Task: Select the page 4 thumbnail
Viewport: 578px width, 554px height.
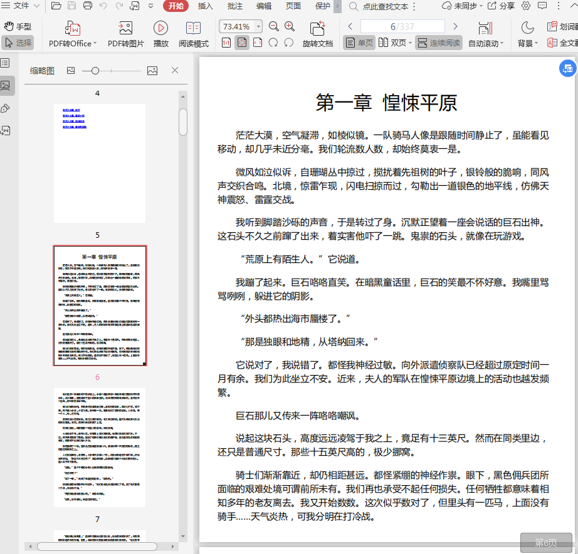Action: [99, 163]
